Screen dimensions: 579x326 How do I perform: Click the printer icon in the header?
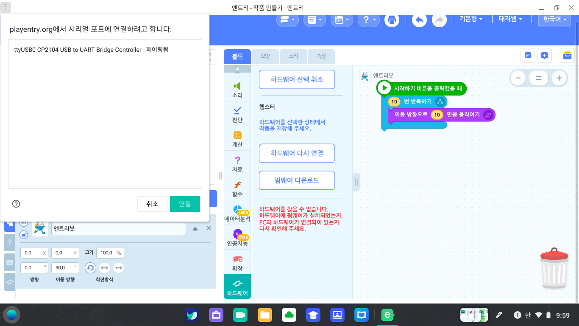(x=392, y=20)
